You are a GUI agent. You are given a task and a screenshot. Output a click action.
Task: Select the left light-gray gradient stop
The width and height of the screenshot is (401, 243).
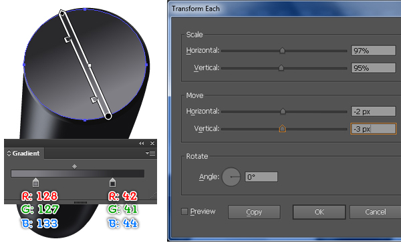pos(36,182)
